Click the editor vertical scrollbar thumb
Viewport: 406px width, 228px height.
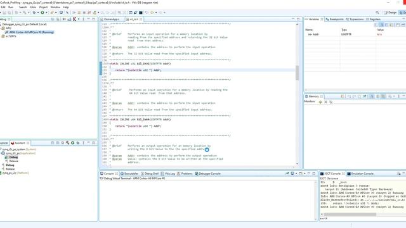297,73
